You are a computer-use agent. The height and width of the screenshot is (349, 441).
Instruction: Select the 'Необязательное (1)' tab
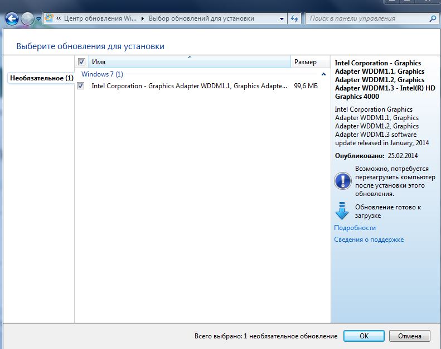pos(41,78)
